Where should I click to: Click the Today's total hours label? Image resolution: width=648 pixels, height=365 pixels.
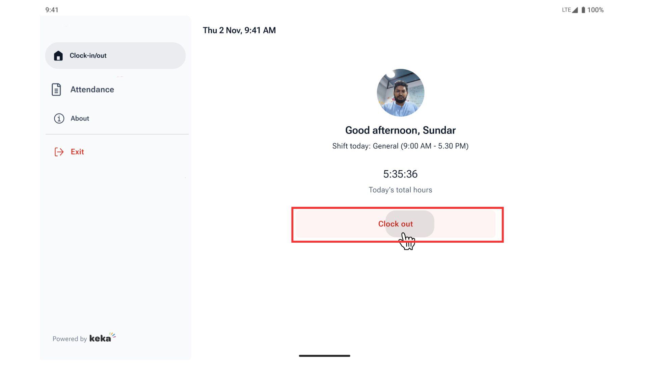400,190
